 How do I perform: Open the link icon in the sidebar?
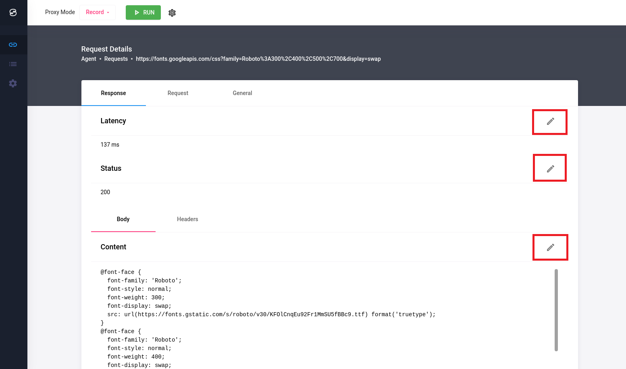(13, 45)
